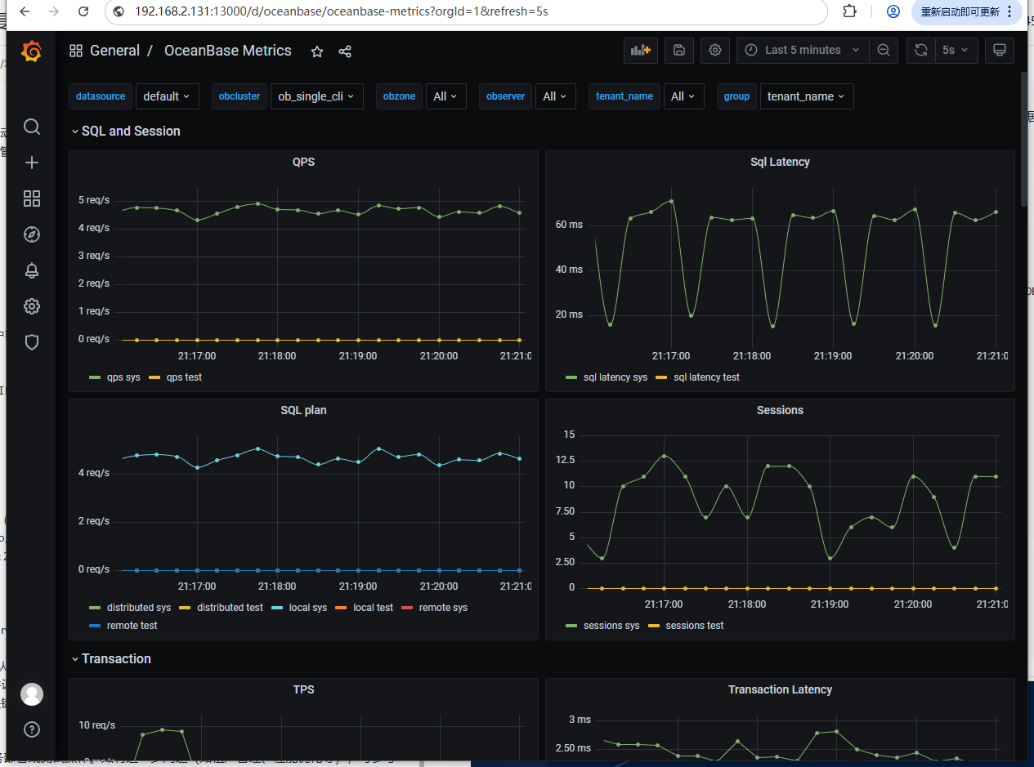Collapse the Transaction row
The height and width of the screenshot is (767, 1034).
coord(111,659)
